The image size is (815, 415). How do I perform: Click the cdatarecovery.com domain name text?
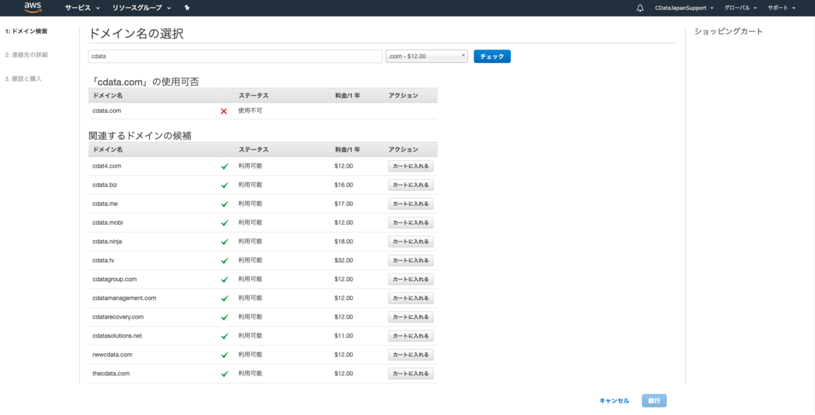coord(118,317)
